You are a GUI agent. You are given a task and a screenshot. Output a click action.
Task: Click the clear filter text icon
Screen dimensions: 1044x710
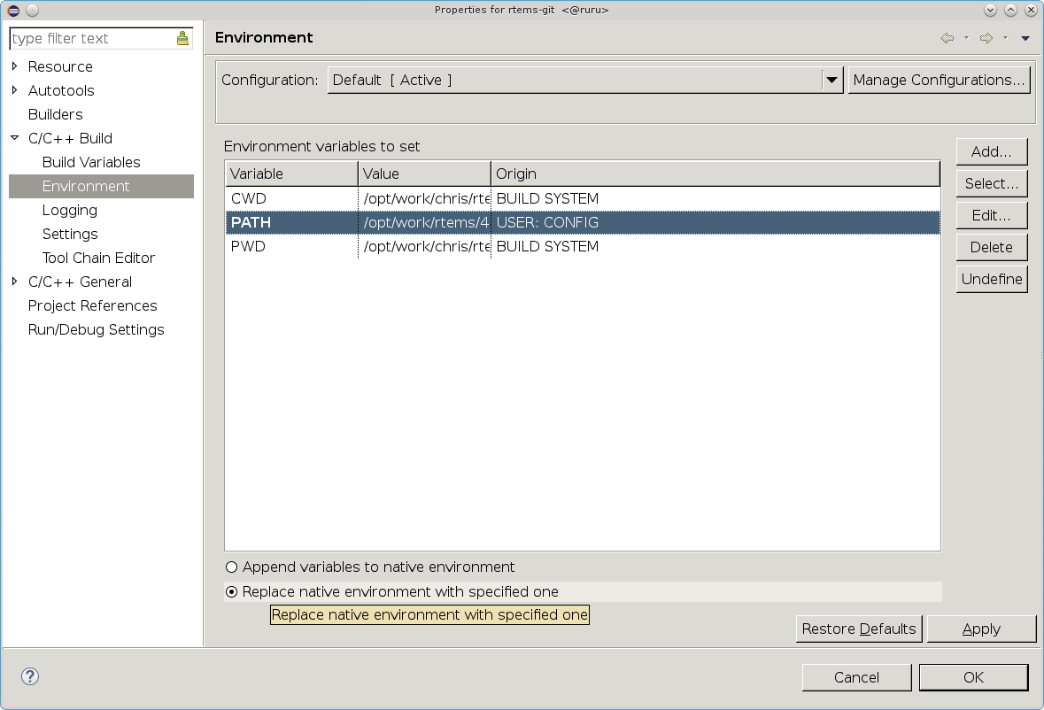coord(182,38)
